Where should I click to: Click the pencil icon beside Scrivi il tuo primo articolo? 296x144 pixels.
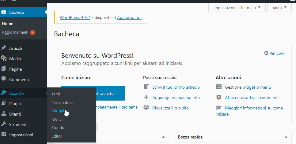pyautogui.click(x=146, y=87)
